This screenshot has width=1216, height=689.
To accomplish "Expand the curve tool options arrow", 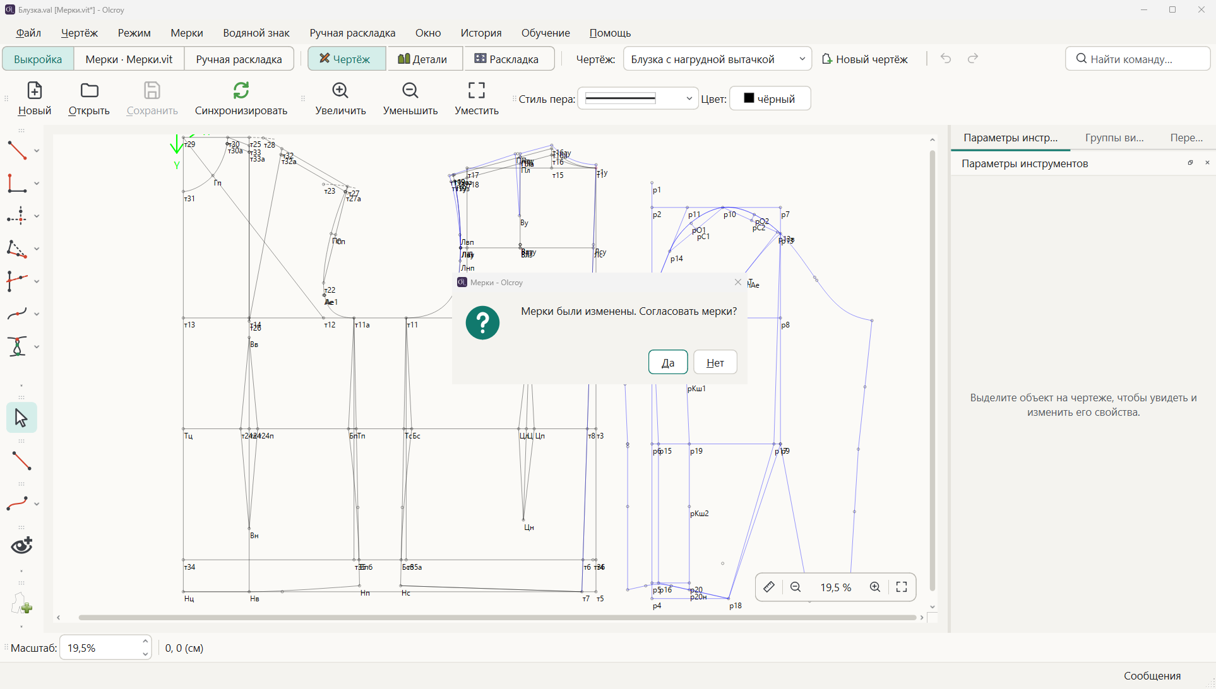I will (37, 314).
